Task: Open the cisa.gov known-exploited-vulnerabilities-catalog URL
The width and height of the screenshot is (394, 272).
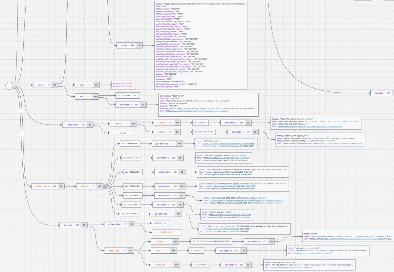Action: (x=197, y=111)
